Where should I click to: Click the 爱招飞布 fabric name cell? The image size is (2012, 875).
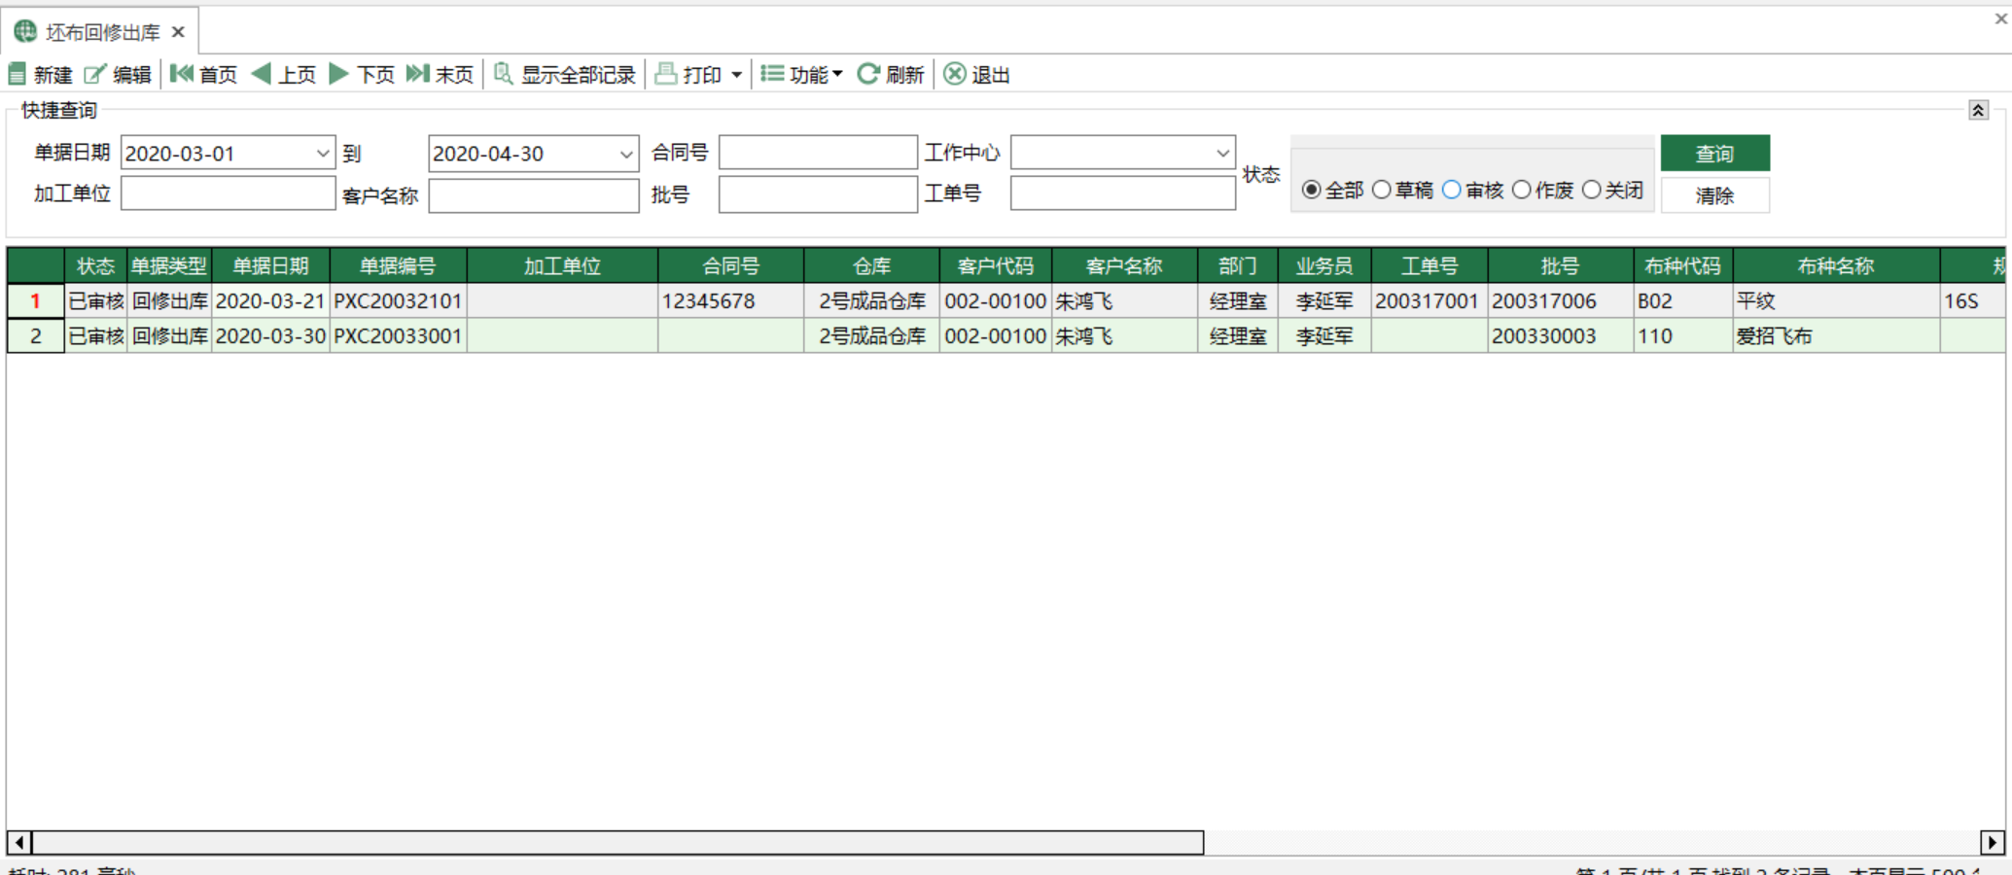[1836, 335]
